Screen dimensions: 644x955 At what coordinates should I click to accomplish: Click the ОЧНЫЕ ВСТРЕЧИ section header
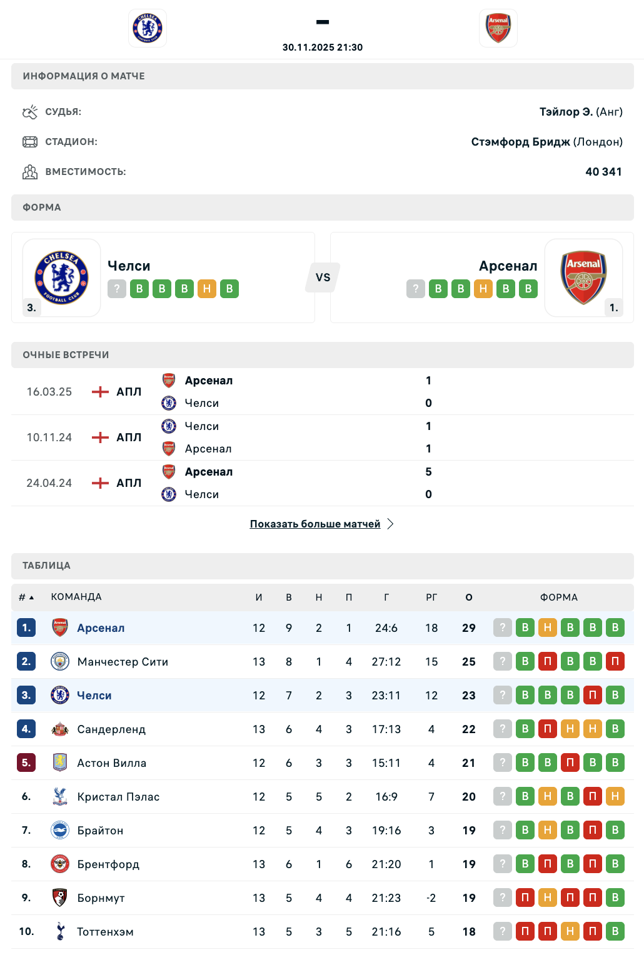click(x=66, y=355)
